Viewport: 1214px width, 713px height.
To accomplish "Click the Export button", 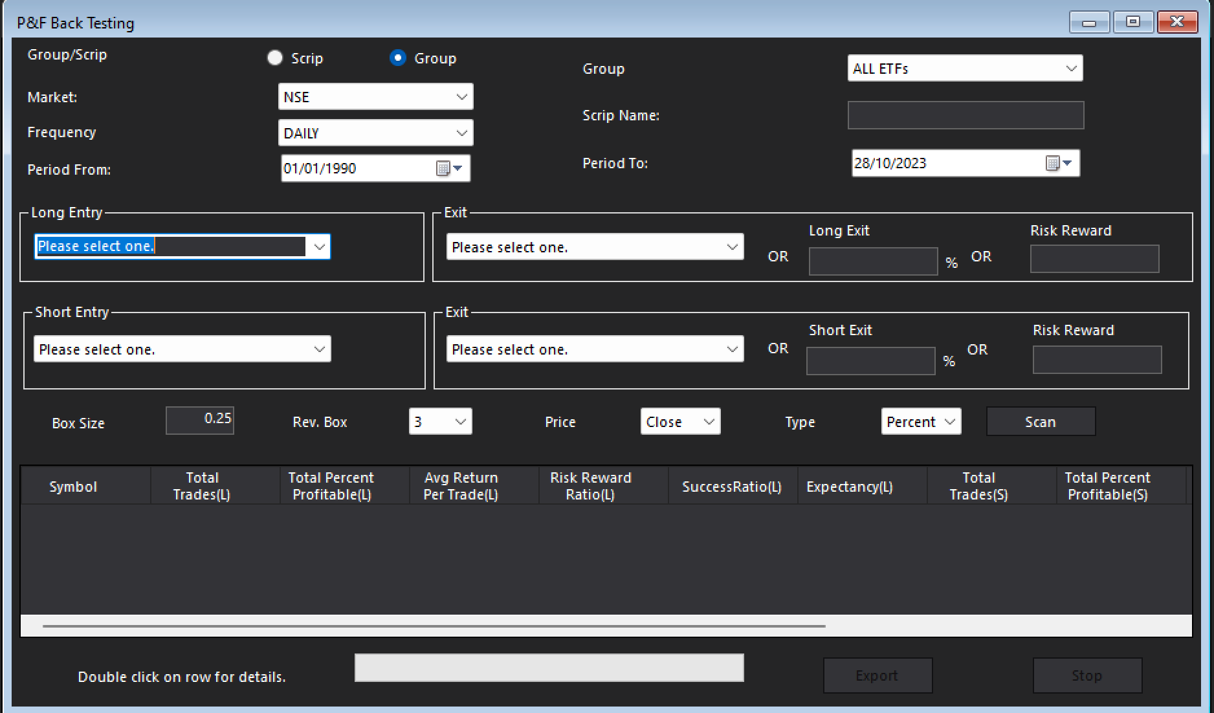I will point(877,675).
